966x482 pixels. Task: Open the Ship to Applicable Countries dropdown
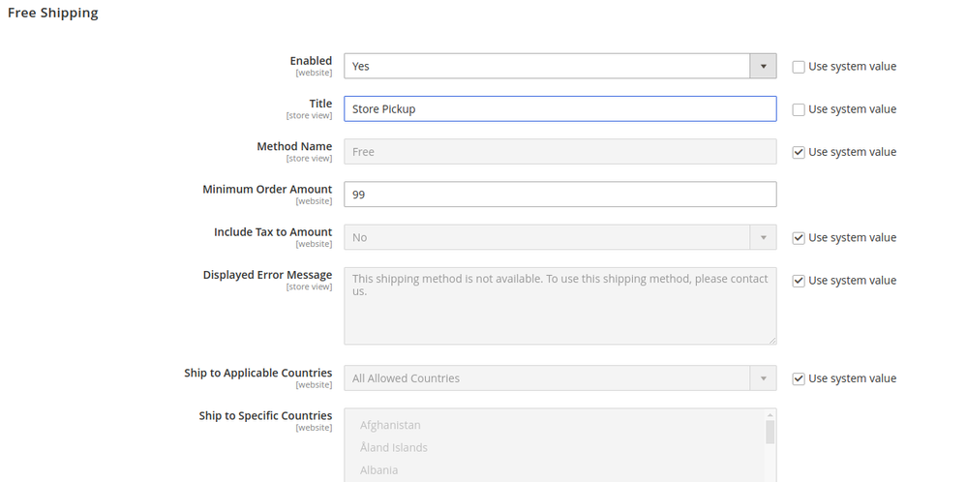[559, 378]
